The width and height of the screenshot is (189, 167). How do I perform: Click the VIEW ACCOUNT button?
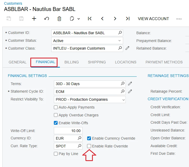[153, 19]
